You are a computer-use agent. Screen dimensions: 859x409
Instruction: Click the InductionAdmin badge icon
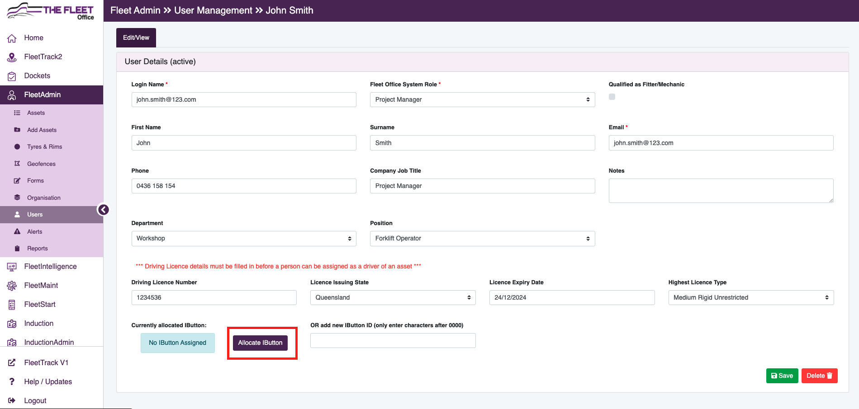click(x=12, y=342)
